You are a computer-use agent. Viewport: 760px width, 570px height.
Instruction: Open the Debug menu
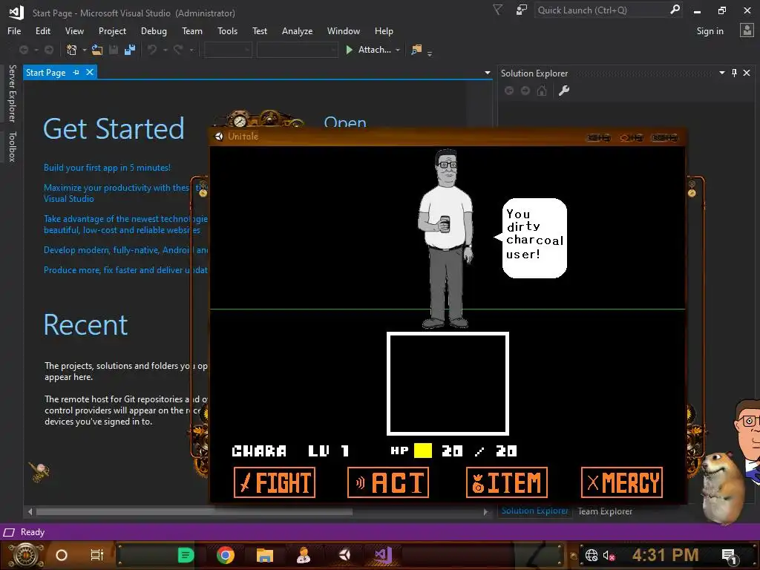(x=154, y=31)
